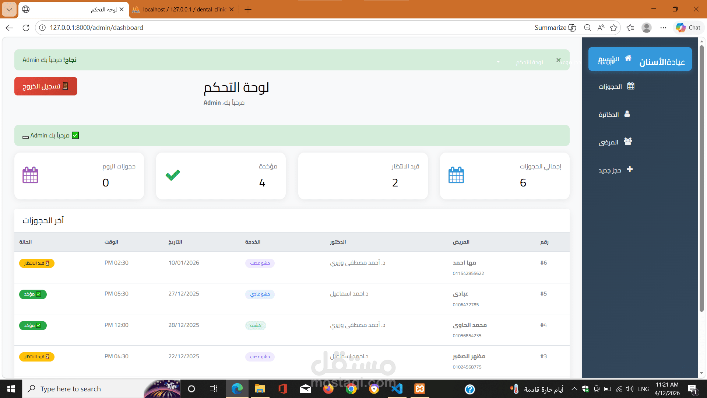707x398 pixels.
Task: Show hidden system tray icons chevron
Action: click(x=574, y=389)
